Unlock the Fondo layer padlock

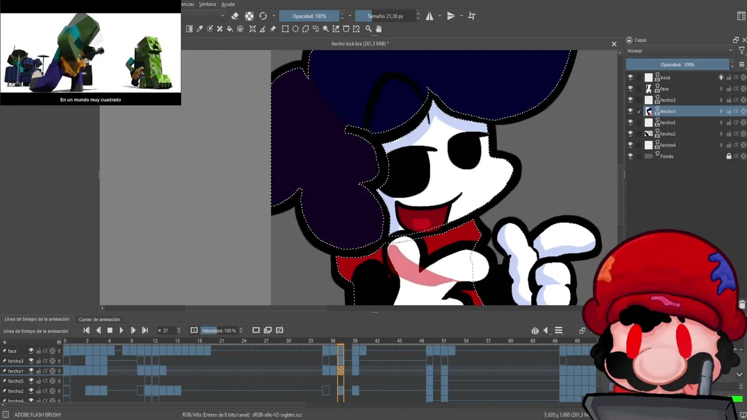coord(728,156)
